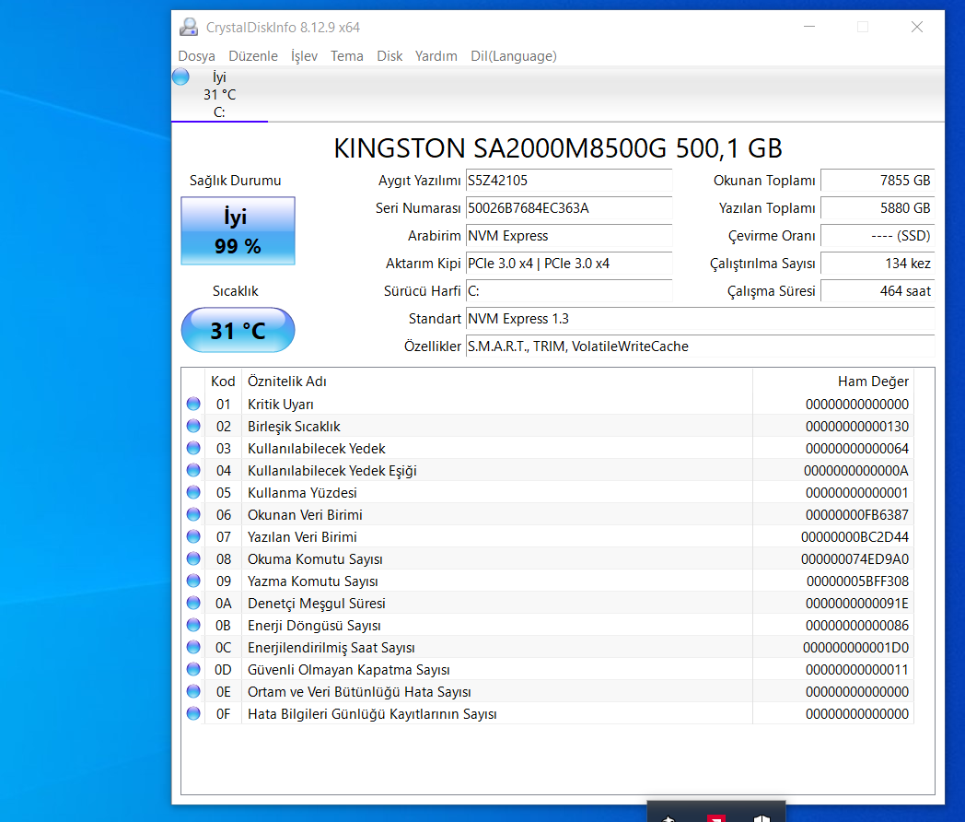The image size is (965, 822).
Task: Click the 31 °C temperature button
Action: click(238, 330)
